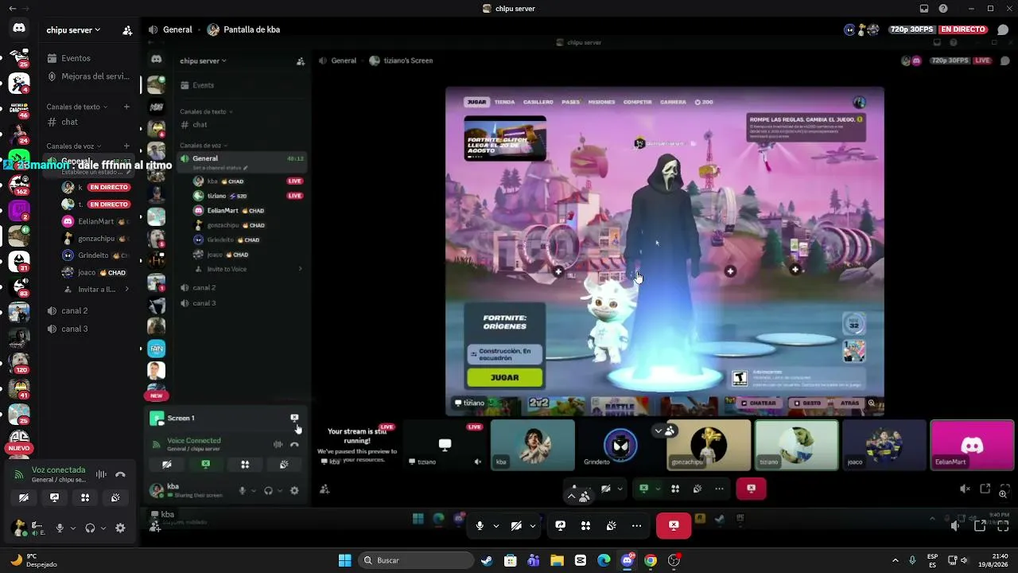Screen dimensions: 1018x573
Task: Open the PASES tab in Fortnite
Action: point(571,102)
